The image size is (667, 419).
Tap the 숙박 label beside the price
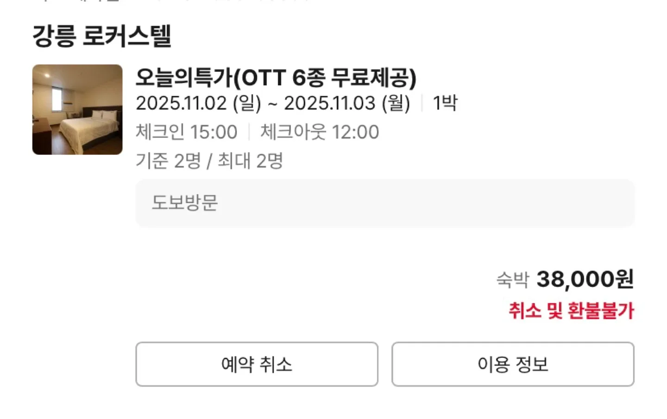512,279
